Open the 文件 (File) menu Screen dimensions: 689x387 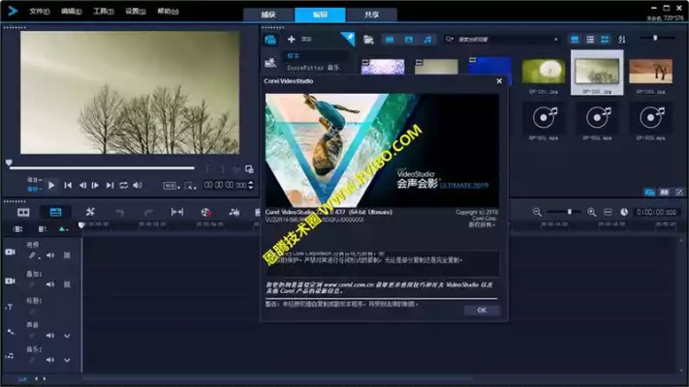click(39, 12)
